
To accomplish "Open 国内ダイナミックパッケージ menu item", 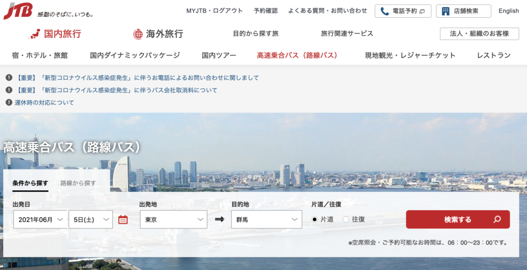I will coord(135,56).
